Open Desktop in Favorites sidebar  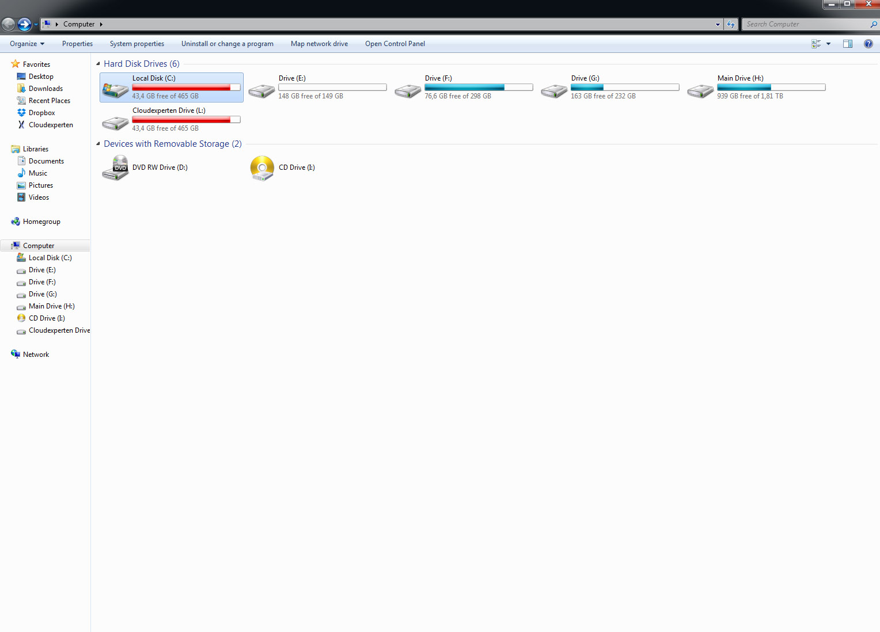tap(41, 77)
